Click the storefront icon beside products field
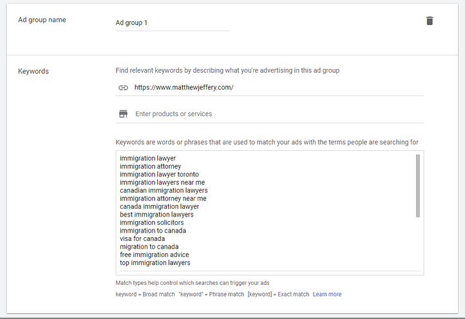 click(x=123, y=114)
